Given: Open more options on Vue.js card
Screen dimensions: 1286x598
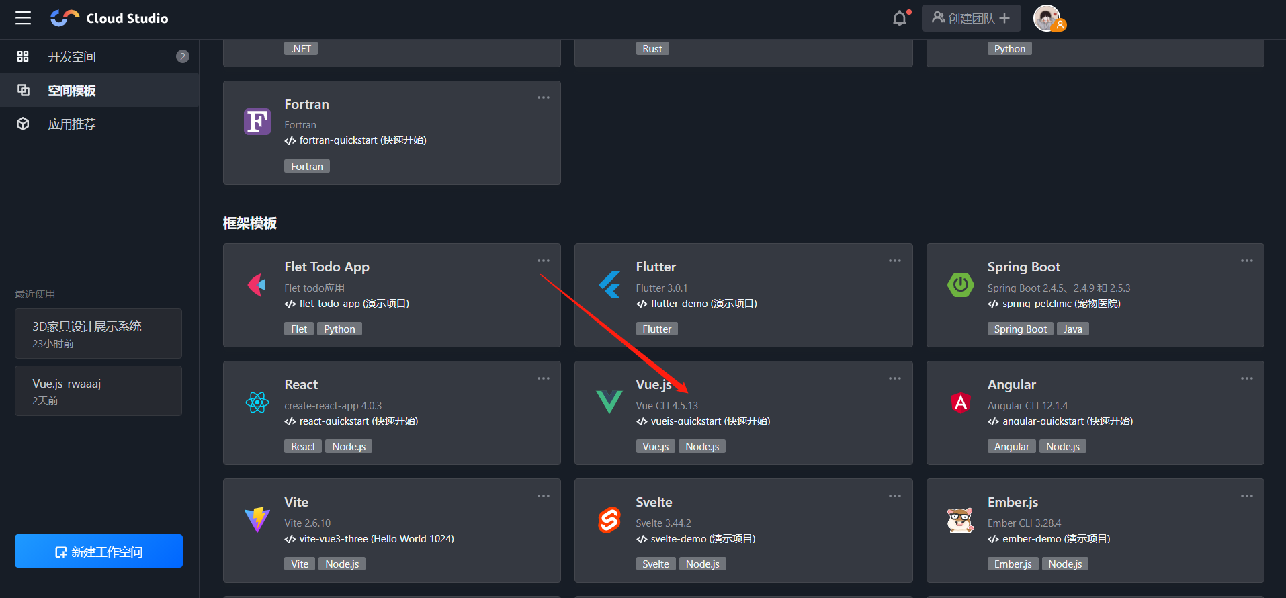Looking at the screenshot, I should coord(895,378).
